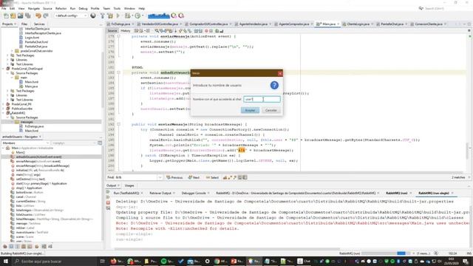This screenshot has height=266, width=473.
Task: Select enviarMensaje(String broadcastMessage) in Navigator
Action: (43, 166)
